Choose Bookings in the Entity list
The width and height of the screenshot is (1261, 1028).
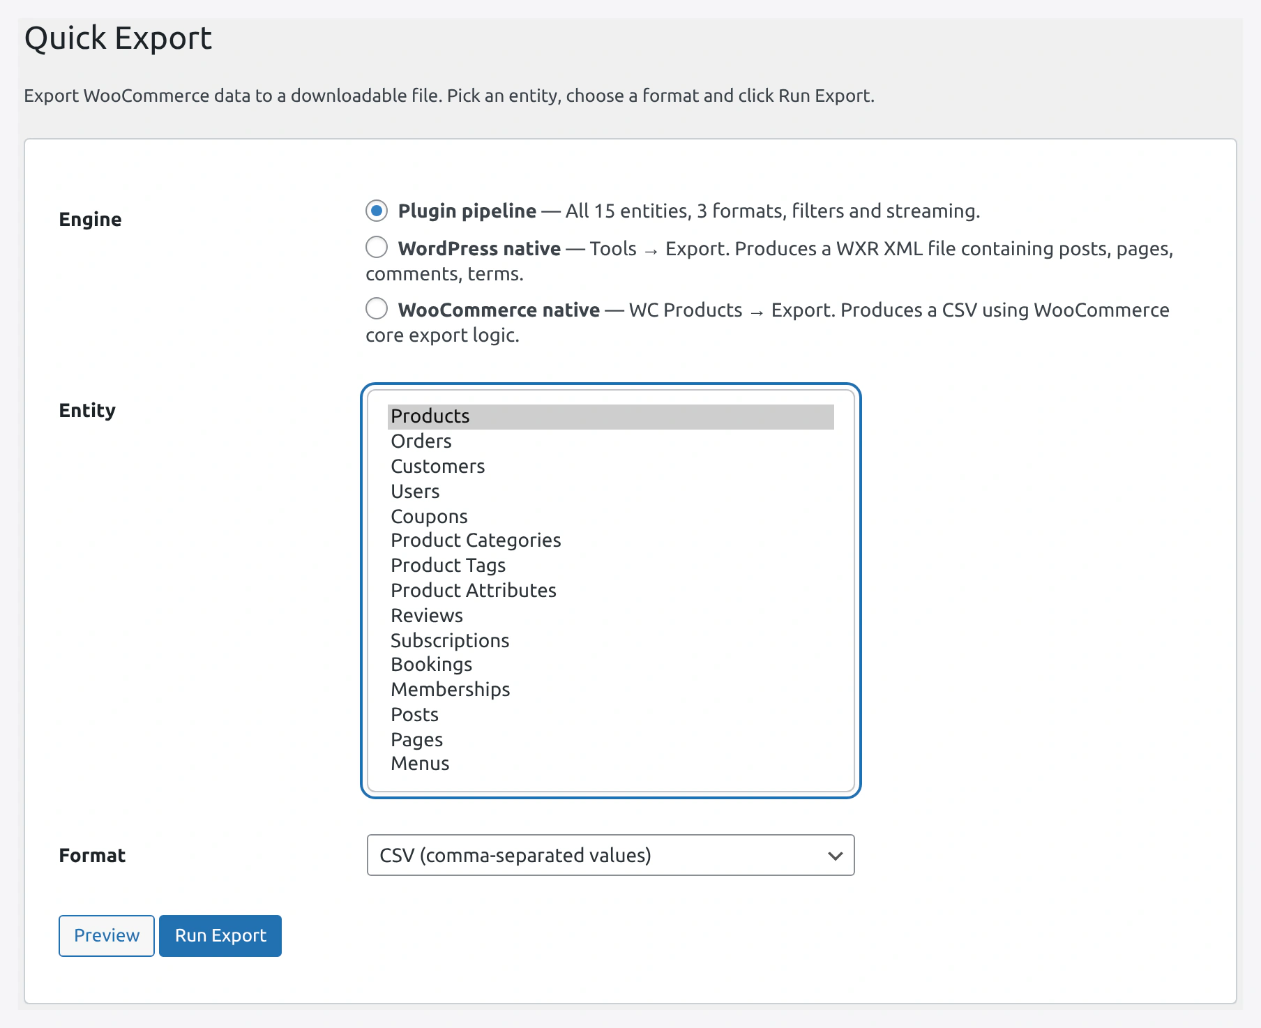610,665
